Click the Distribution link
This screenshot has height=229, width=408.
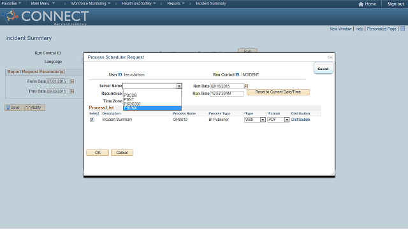click(300, 120)
